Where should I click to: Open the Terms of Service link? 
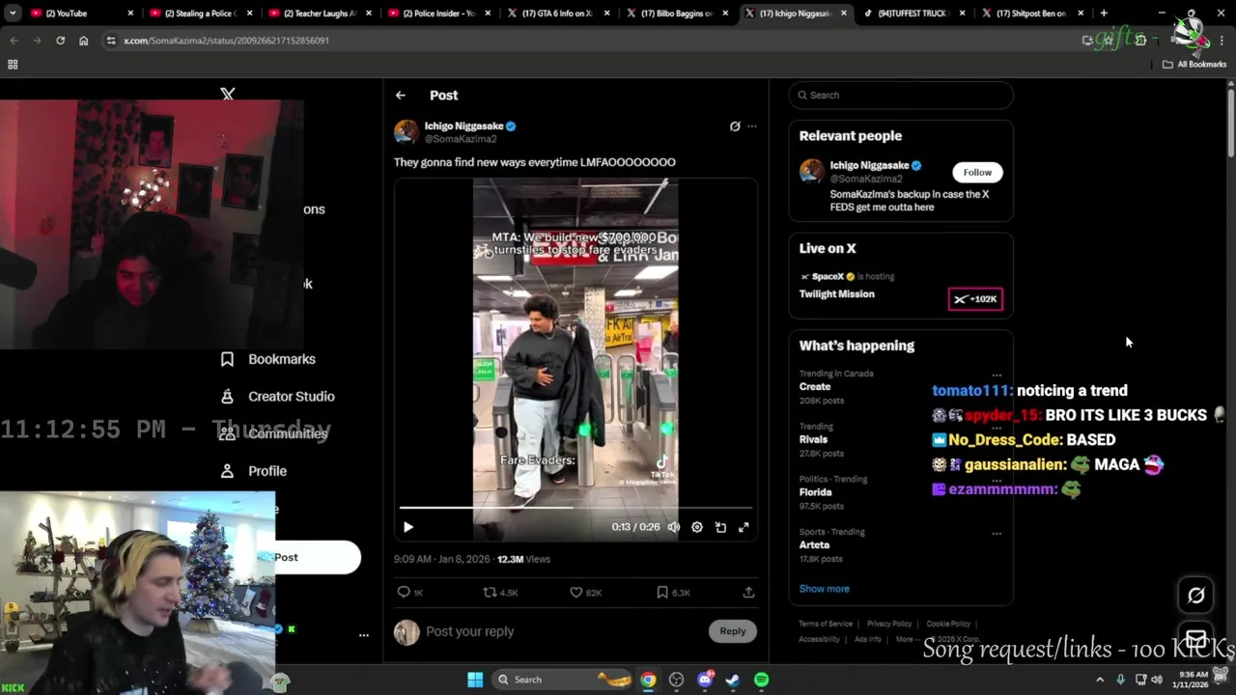(826, 624)
